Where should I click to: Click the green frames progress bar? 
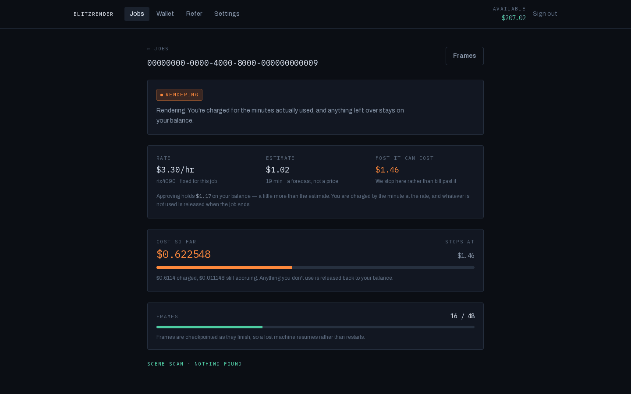point(315,327)
